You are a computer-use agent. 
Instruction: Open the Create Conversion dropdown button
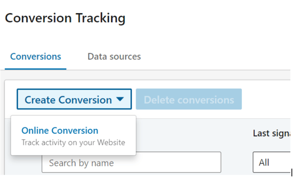74,99
